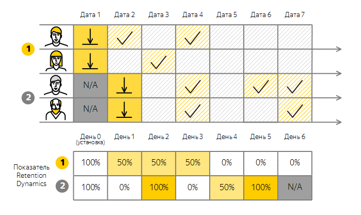Click the gray group 2 badge beside avatars
Screen dimensions: 361x215
pyautogui.click(x=28, y=98)
